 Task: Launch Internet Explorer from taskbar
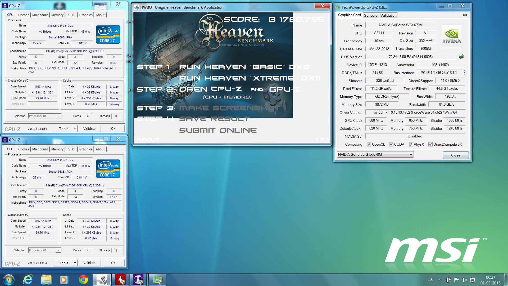(x=28, y=280)
